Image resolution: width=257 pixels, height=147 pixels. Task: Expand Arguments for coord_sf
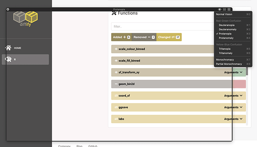[233, 96]
